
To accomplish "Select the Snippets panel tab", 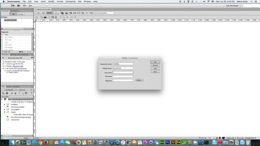I will 16,87.
